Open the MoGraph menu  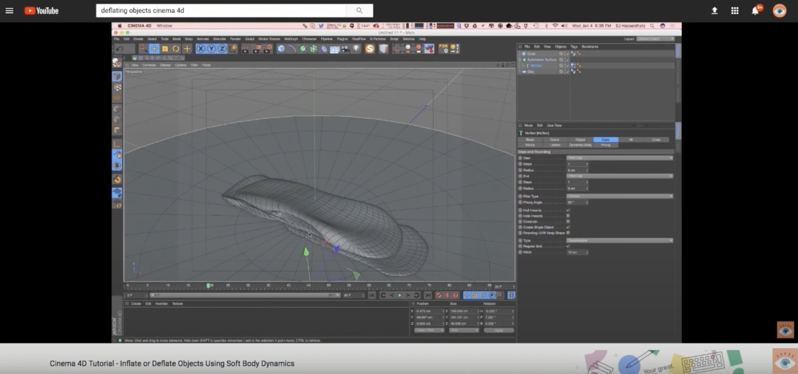coord(291,39)
